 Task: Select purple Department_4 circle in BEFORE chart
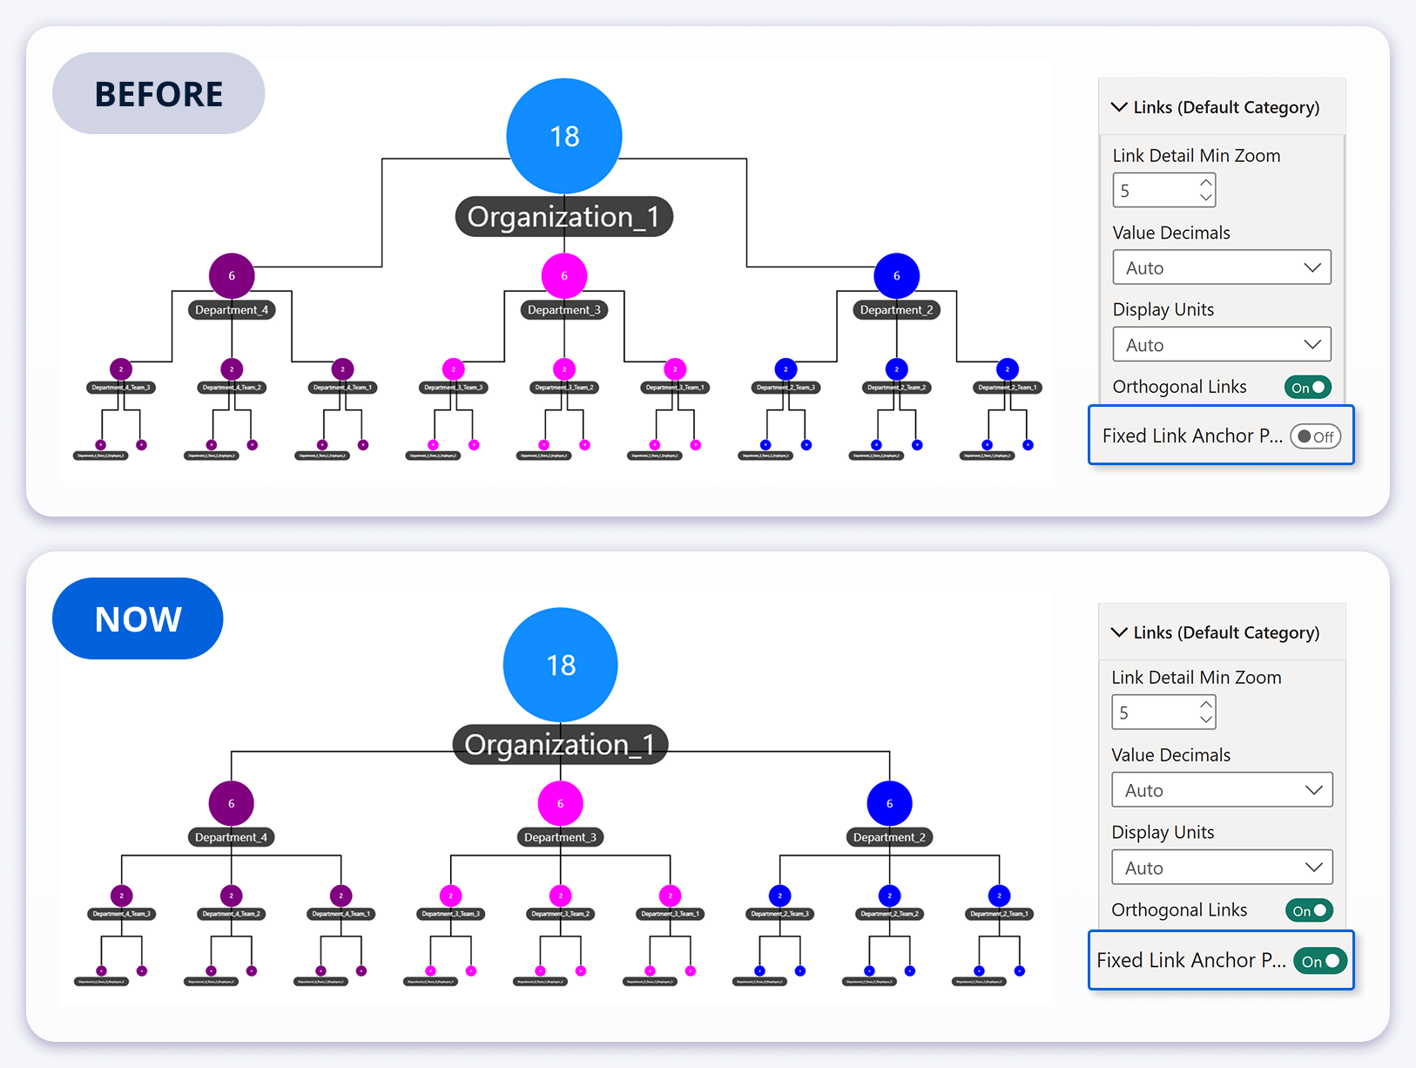(231, 275)
